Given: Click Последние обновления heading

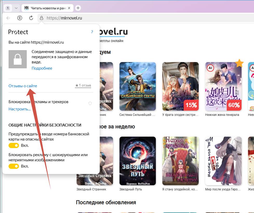Looking at the screenshot, I should tap(106, 202).
